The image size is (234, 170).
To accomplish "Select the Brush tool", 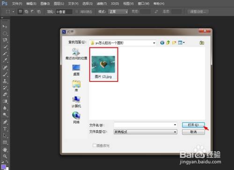I will tap(5, 74).
